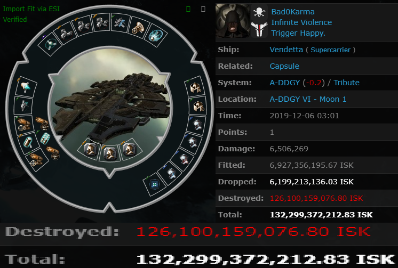Open the Vendetta ship link
Image resolution: width=398 pixels, height=268 pixels.
coord(286,50)
